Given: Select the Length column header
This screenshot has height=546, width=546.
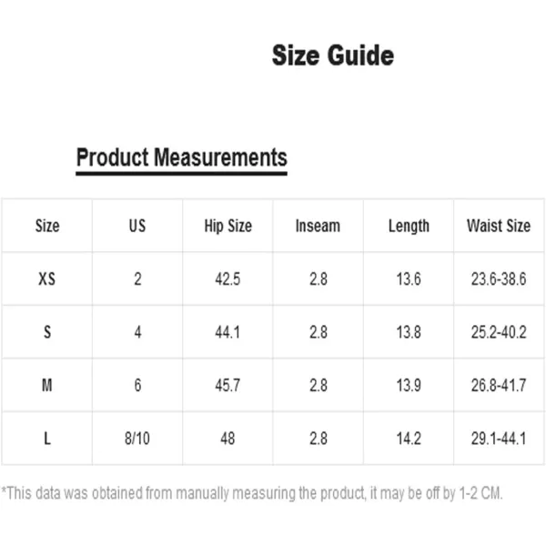Looking at the screenshot, I should click(x=409, y=226).
